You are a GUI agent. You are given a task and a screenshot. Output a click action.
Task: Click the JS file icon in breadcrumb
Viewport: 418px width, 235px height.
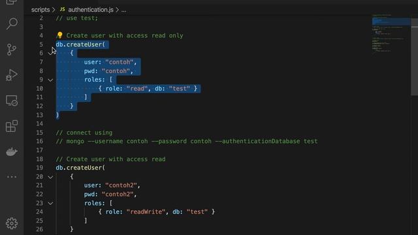click(63, 10)
